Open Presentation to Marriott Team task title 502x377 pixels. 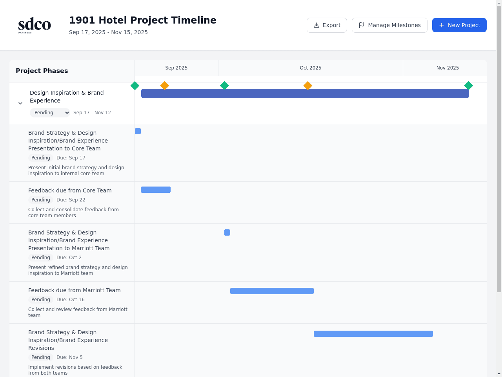(69, 240)
